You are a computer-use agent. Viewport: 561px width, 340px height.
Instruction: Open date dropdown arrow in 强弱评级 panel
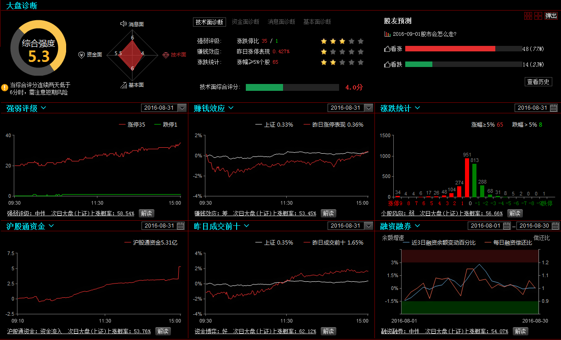click(182, 108)
